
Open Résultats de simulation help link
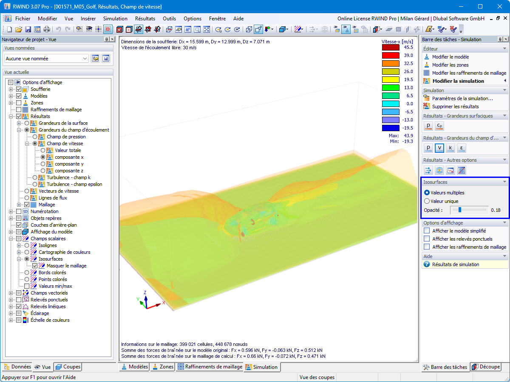[x=449, y=264]
